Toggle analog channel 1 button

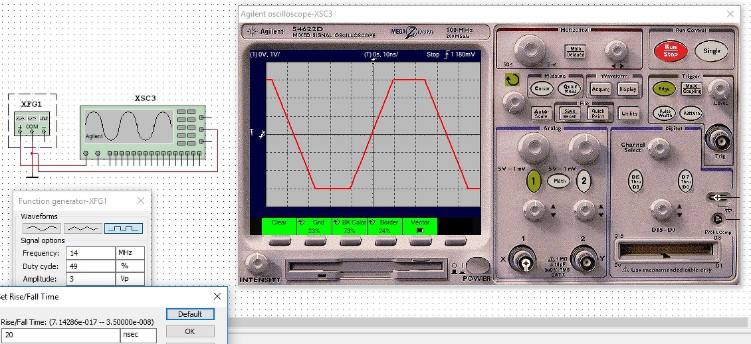(534, 181)
